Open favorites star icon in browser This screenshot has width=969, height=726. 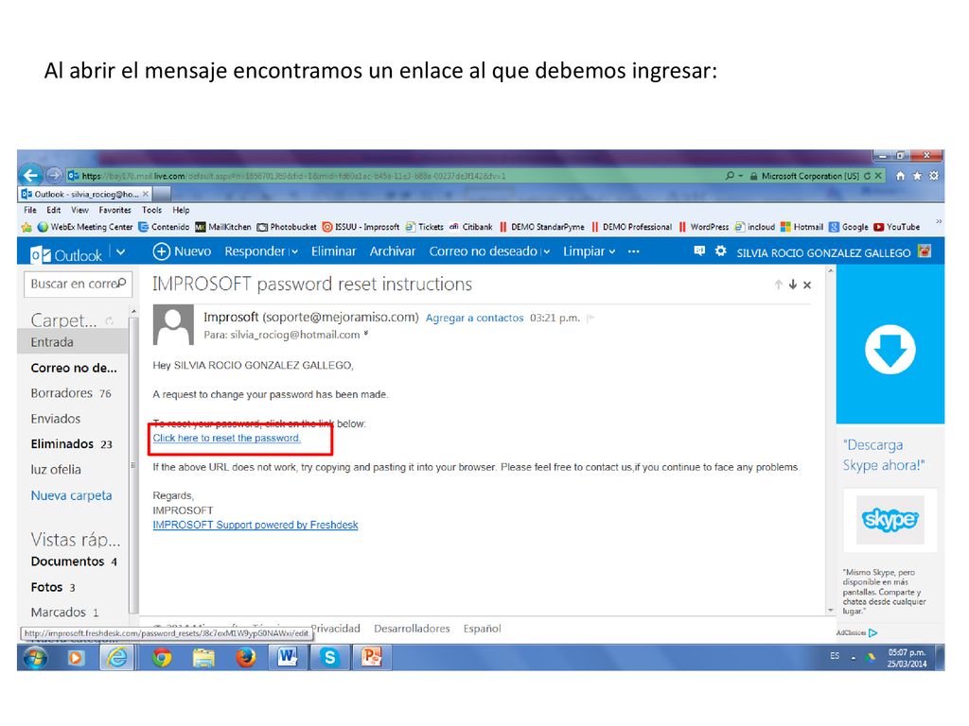tap(917, 176)
